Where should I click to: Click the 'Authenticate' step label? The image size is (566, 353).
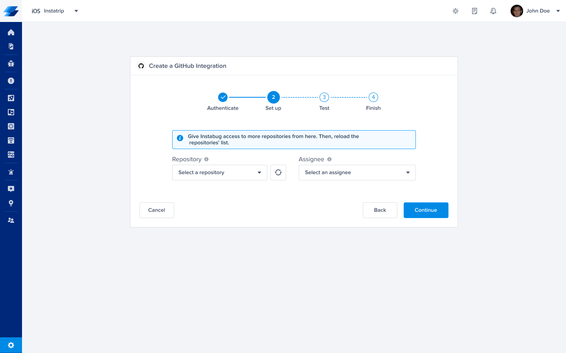click(223, 108)
